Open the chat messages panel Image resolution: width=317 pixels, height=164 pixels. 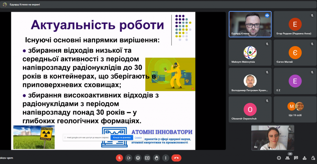[x=296, y=158]
